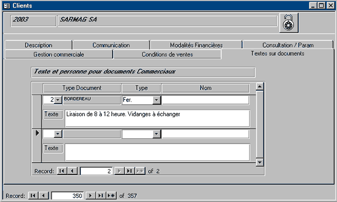Click empty document type name field in second row
This screenshot has height=202, width=337.
pyautogui.click(x=92, y=134)
